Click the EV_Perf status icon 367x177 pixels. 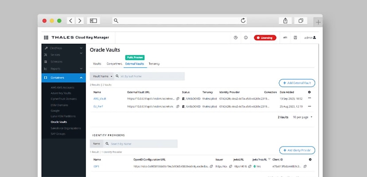pyautogui.click(x=184, y=107)
